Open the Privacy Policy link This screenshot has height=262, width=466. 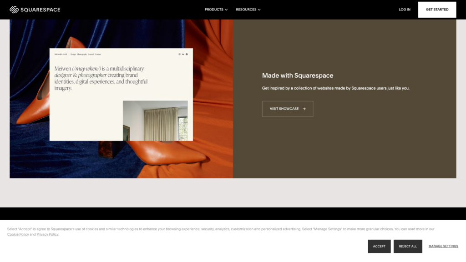tap(47, 234)
